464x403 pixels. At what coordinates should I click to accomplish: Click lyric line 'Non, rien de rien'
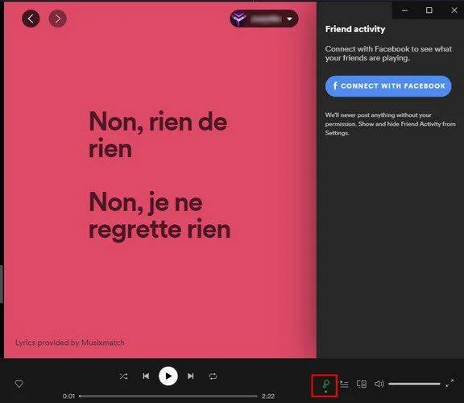click(158, 135)
